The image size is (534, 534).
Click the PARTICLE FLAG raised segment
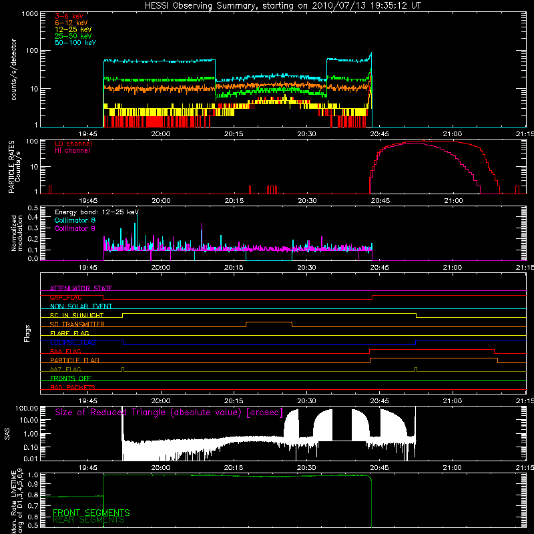[433, 358]
